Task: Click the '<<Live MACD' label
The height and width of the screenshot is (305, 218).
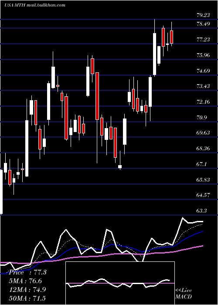Action: tap(184, 293)
